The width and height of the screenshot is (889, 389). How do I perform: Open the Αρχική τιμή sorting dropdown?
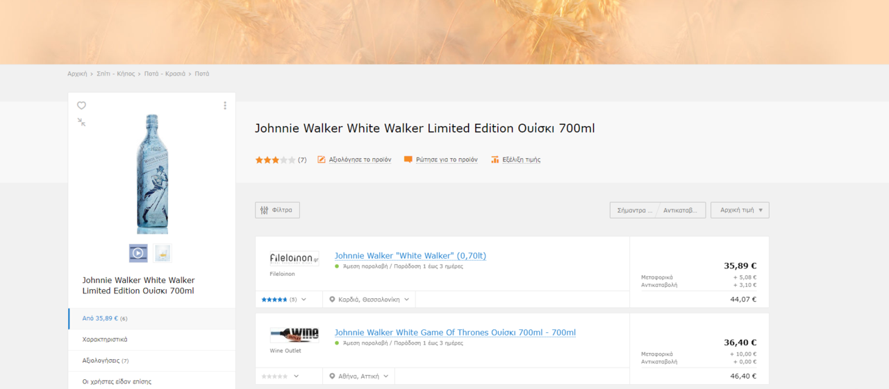coord(740,210)
